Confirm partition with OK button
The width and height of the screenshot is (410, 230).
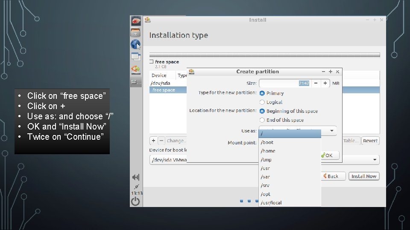pyautogui.click(x=330, y=155)
